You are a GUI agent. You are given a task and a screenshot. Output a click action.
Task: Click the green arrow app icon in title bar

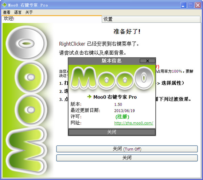(4, 5)
